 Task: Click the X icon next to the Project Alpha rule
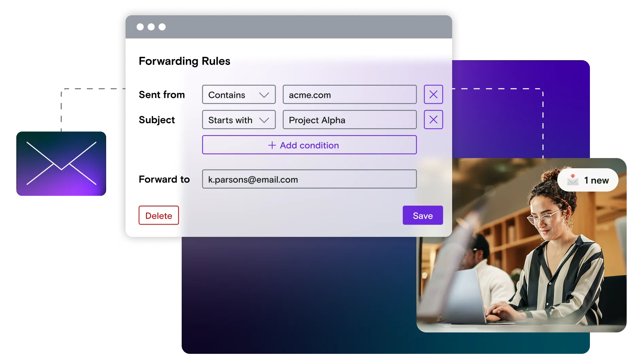433,120
